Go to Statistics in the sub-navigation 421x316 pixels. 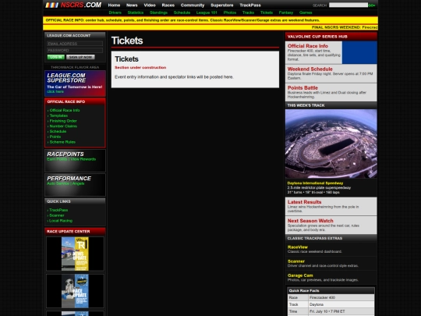[x=136, y=12]
